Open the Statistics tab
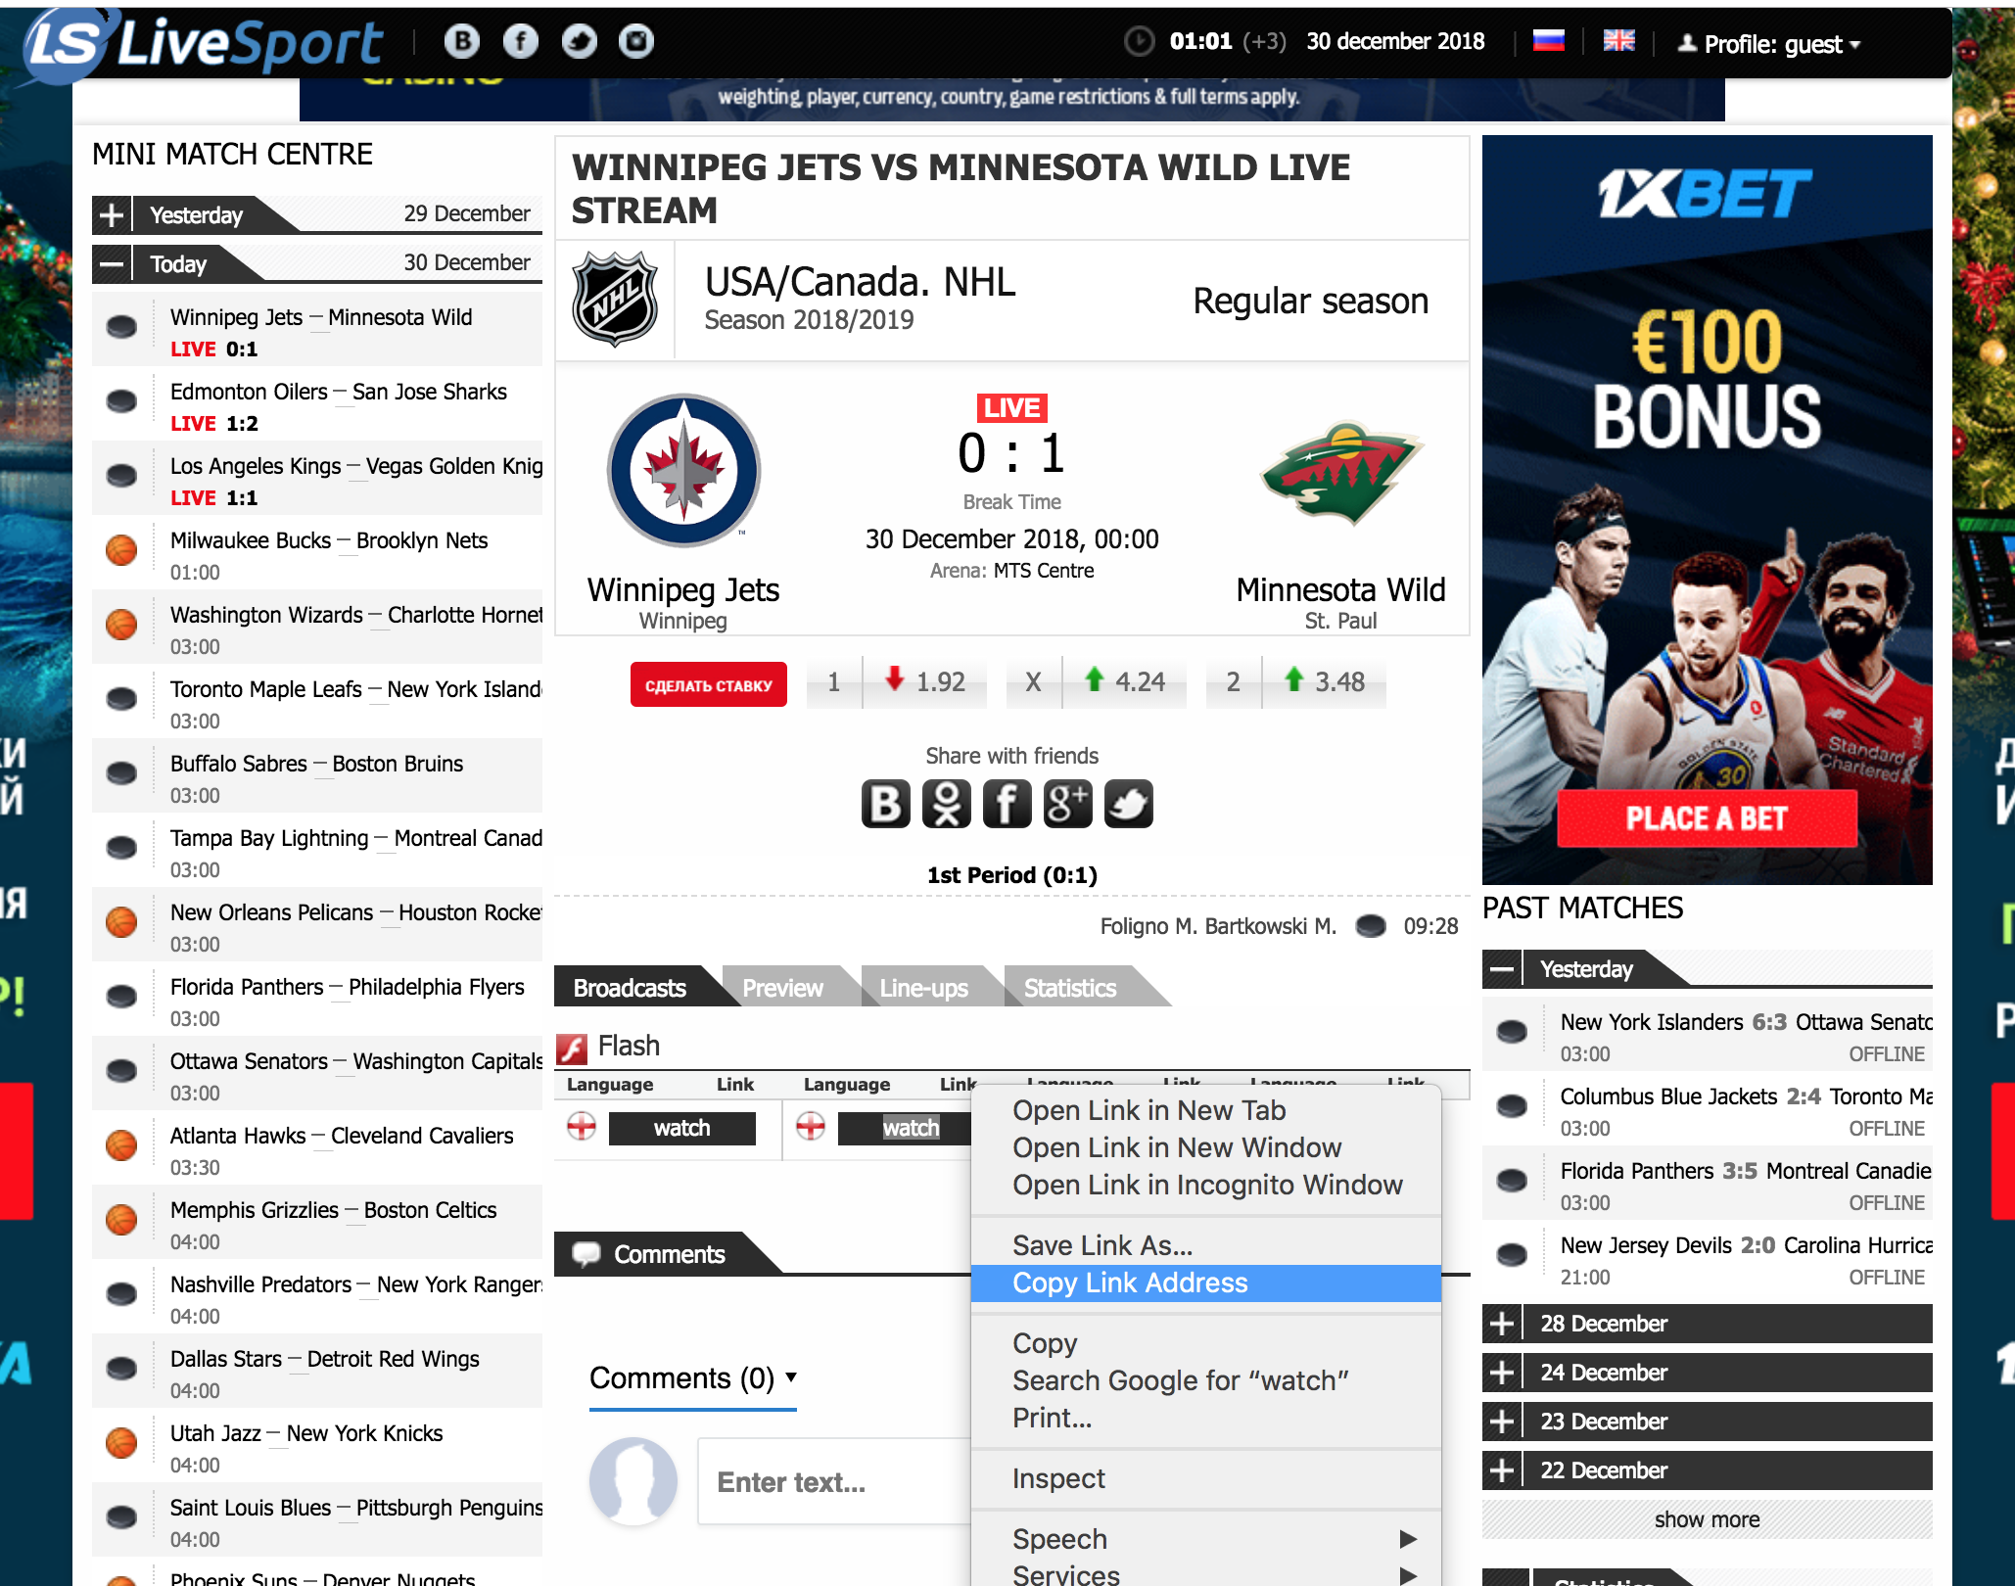The image size is (2015, 1586). [x=1070, y=988]
